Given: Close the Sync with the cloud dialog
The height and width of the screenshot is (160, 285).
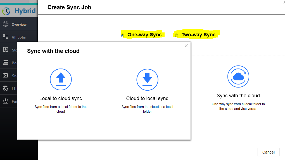Looking at the screenshot, I should coord(186,46).
